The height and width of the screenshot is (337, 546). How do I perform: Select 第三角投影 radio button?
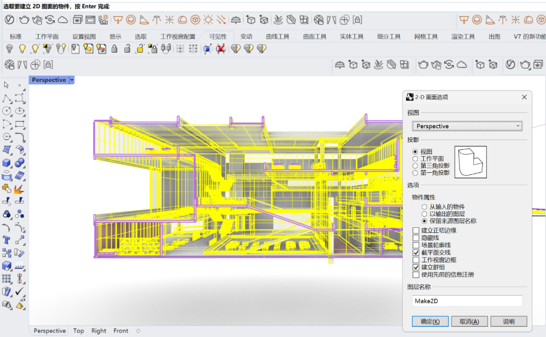tap(415, 166)
